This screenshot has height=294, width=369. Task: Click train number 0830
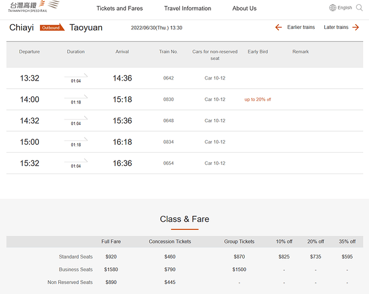click(169, 99)
